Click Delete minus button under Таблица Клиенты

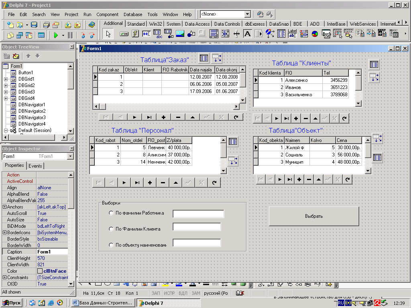click(305, 118)
